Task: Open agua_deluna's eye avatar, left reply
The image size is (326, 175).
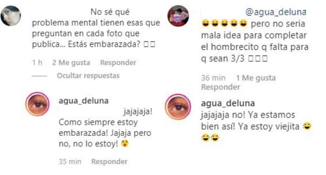Action: [x=37, y=104]
